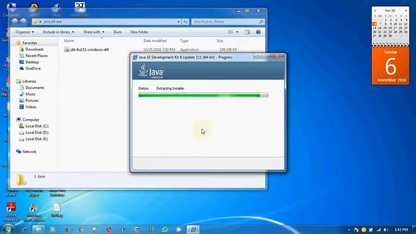Image resolution: width=416 pixels, height=234 pixels.
Task: Go to next month in calendar gadget
Action: pyautogui.click(x=406, y=10)
